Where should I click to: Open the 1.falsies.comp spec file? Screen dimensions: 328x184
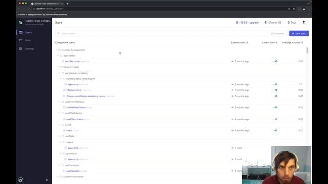tap(78, 90)
